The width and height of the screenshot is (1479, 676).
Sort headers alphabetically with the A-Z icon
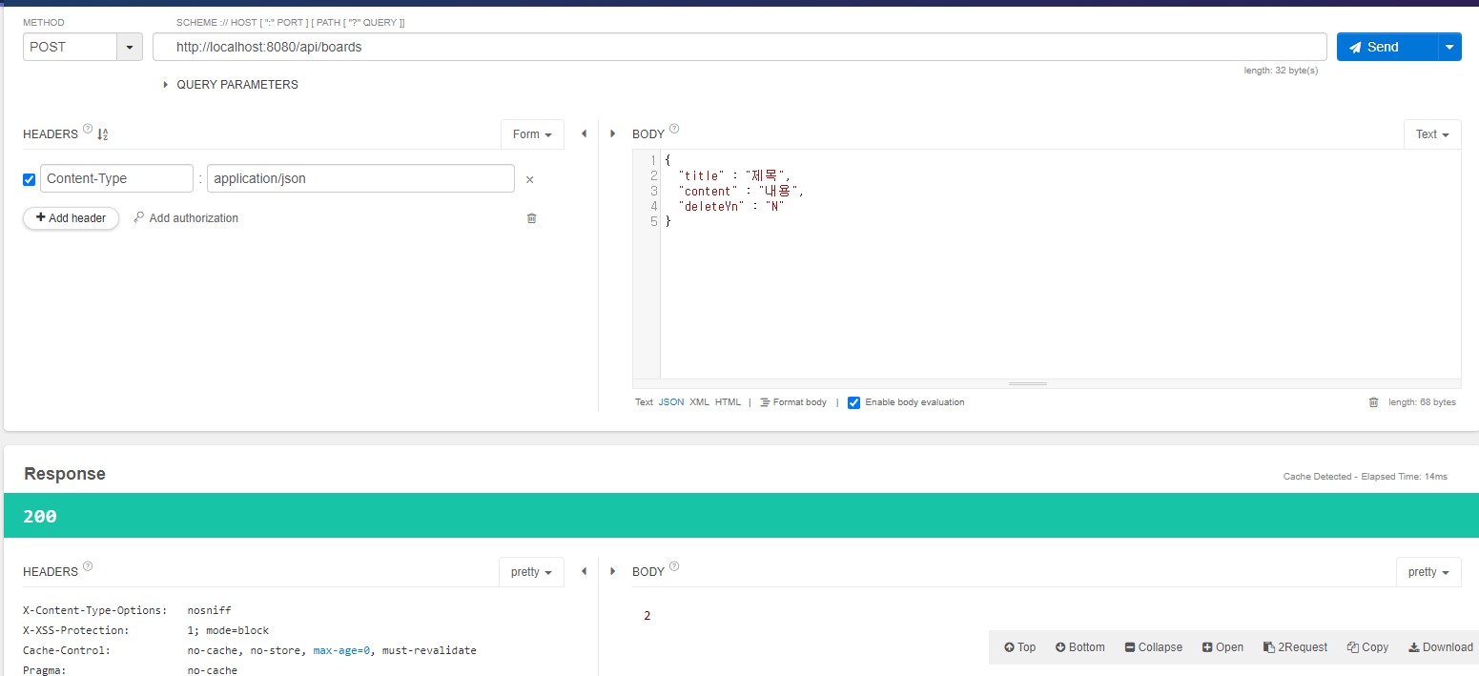[x=103, y=134]
